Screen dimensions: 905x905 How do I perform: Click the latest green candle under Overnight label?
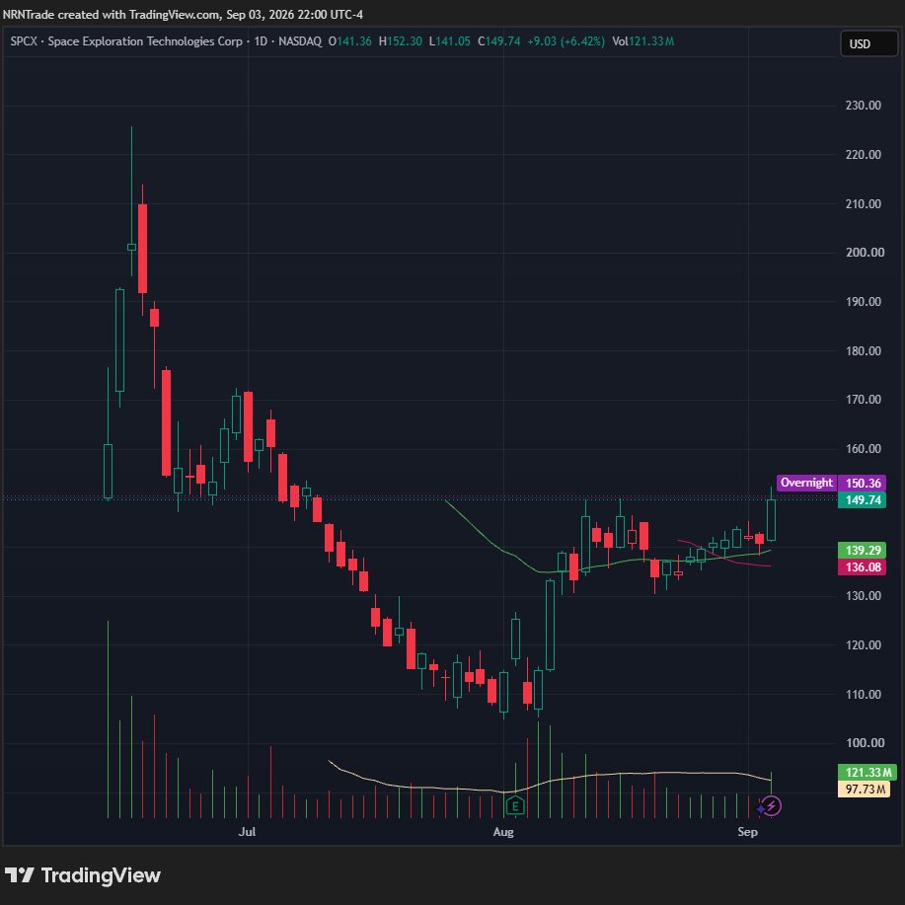point(771,520)
